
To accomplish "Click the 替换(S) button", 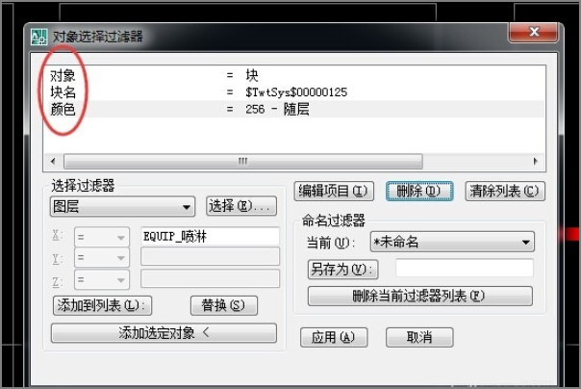I will [x=224, y=305].
